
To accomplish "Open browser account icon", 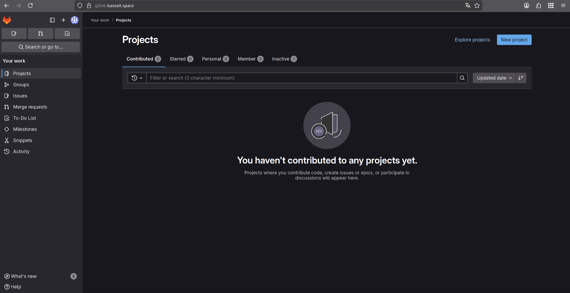I will 526,5.
